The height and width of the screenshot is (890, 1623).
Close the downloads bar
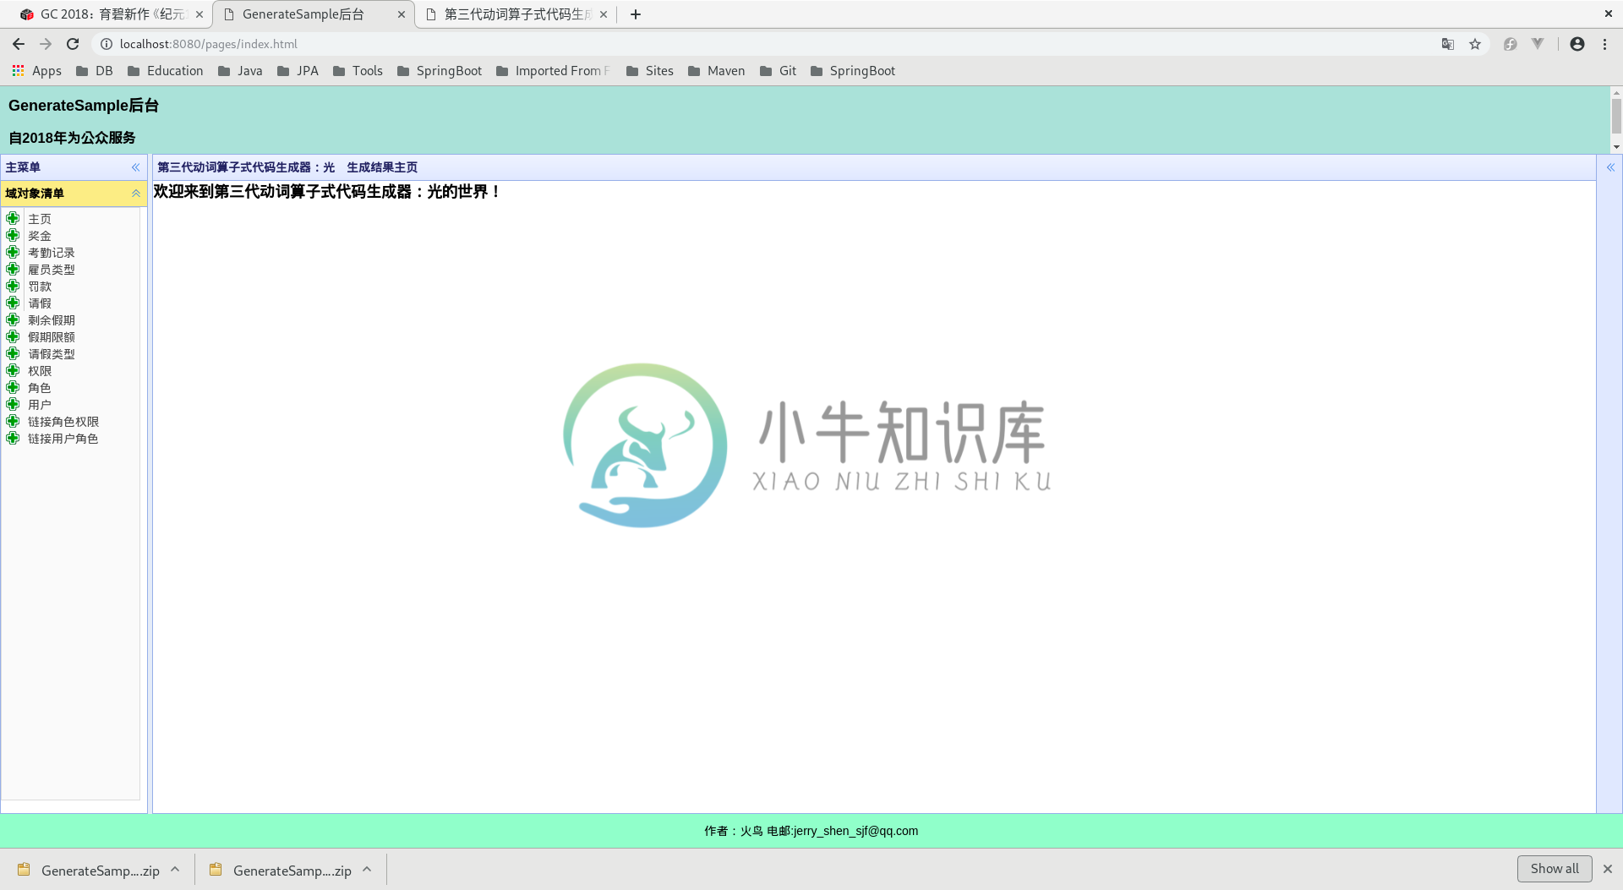coord(1608,869)
